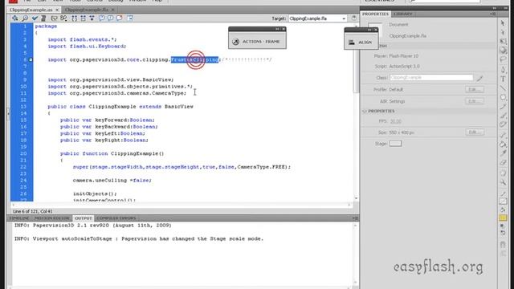The height and width of the screenshot is (289, 514).
Task: Click Edit button next to AIR Settings
Action: (x=475, y=101)
